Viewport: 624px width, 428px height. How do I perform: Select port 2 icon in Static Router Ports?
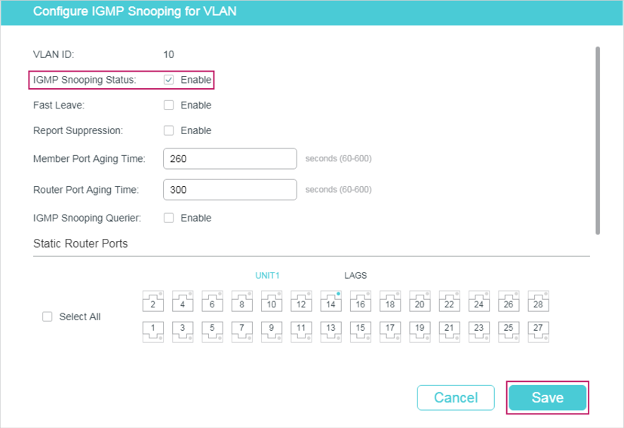tap(152, 301)
